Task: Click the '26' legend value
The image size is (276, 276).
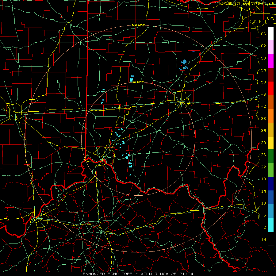Action: (263, 155)
